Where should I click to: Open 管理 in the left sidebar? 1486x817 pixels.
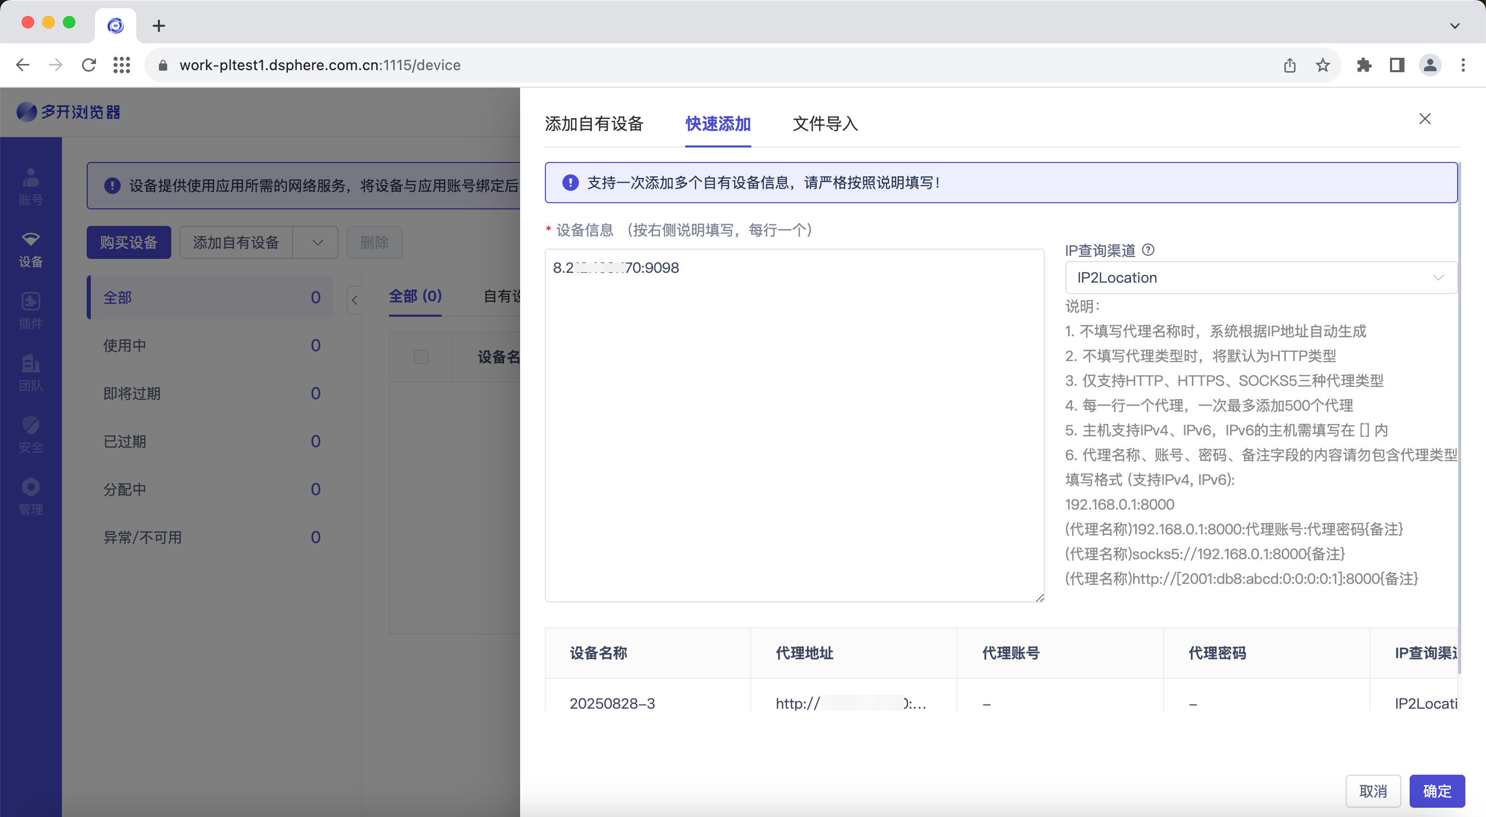30,496
